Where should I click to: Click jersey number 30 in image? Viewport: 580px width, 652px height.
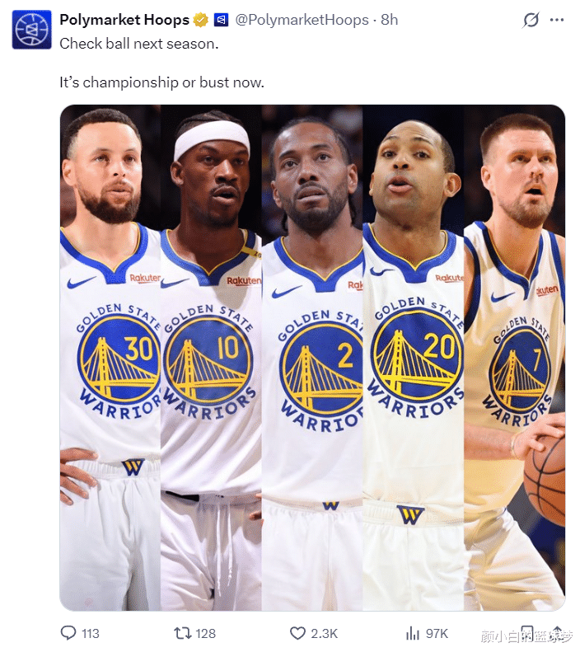click(x=138, y=348)
